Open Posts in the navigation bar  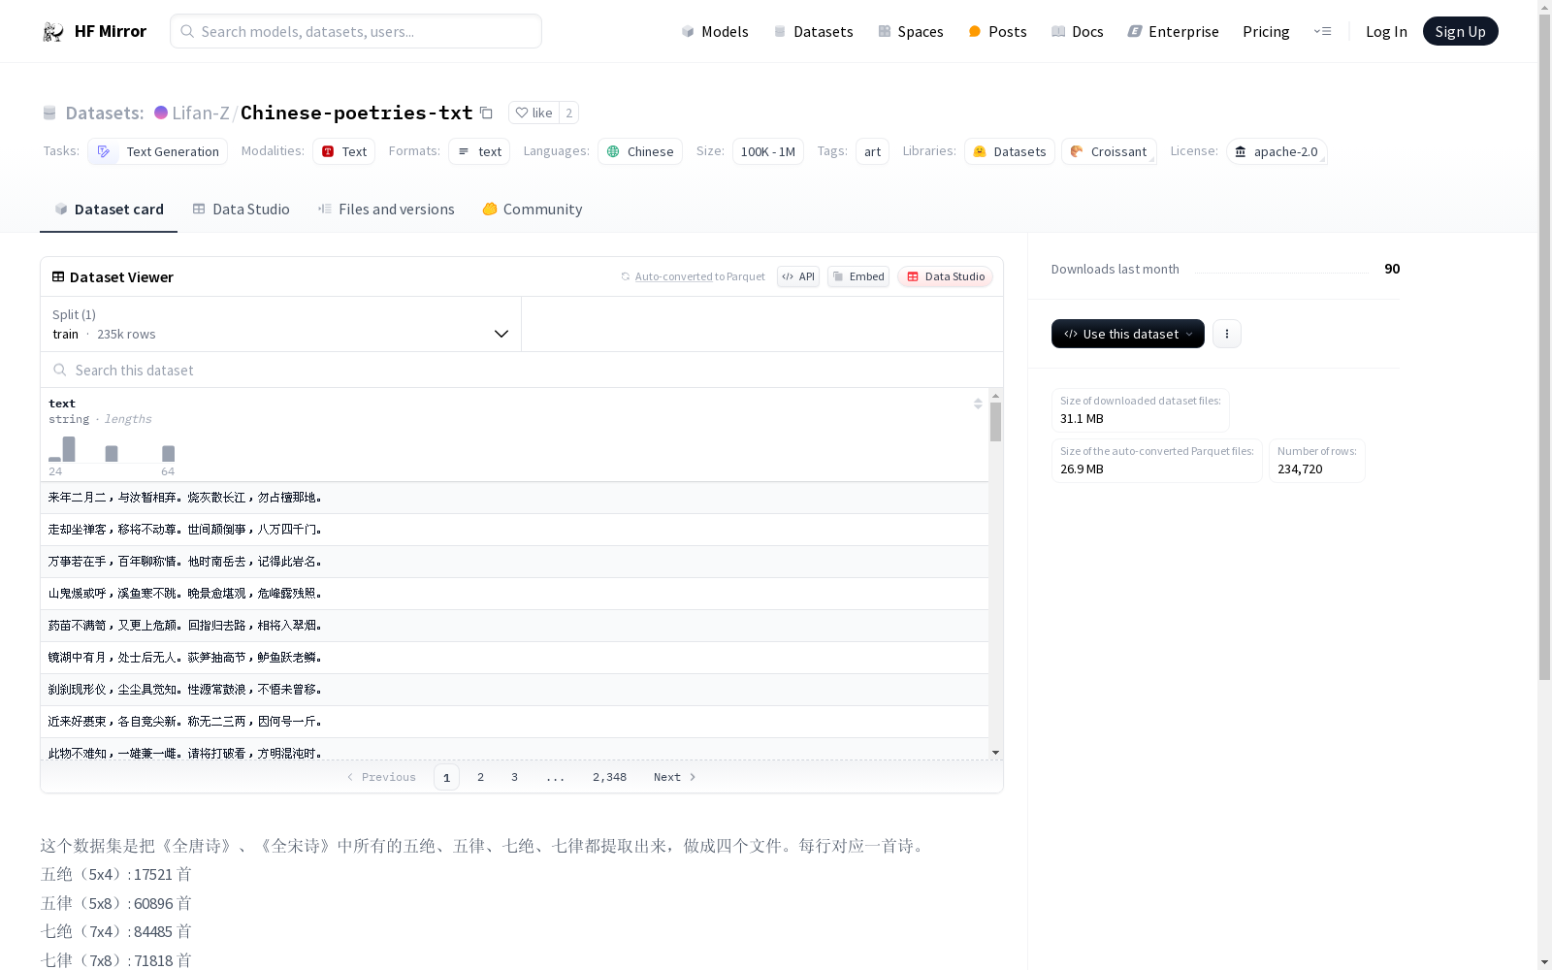(997, 31)
